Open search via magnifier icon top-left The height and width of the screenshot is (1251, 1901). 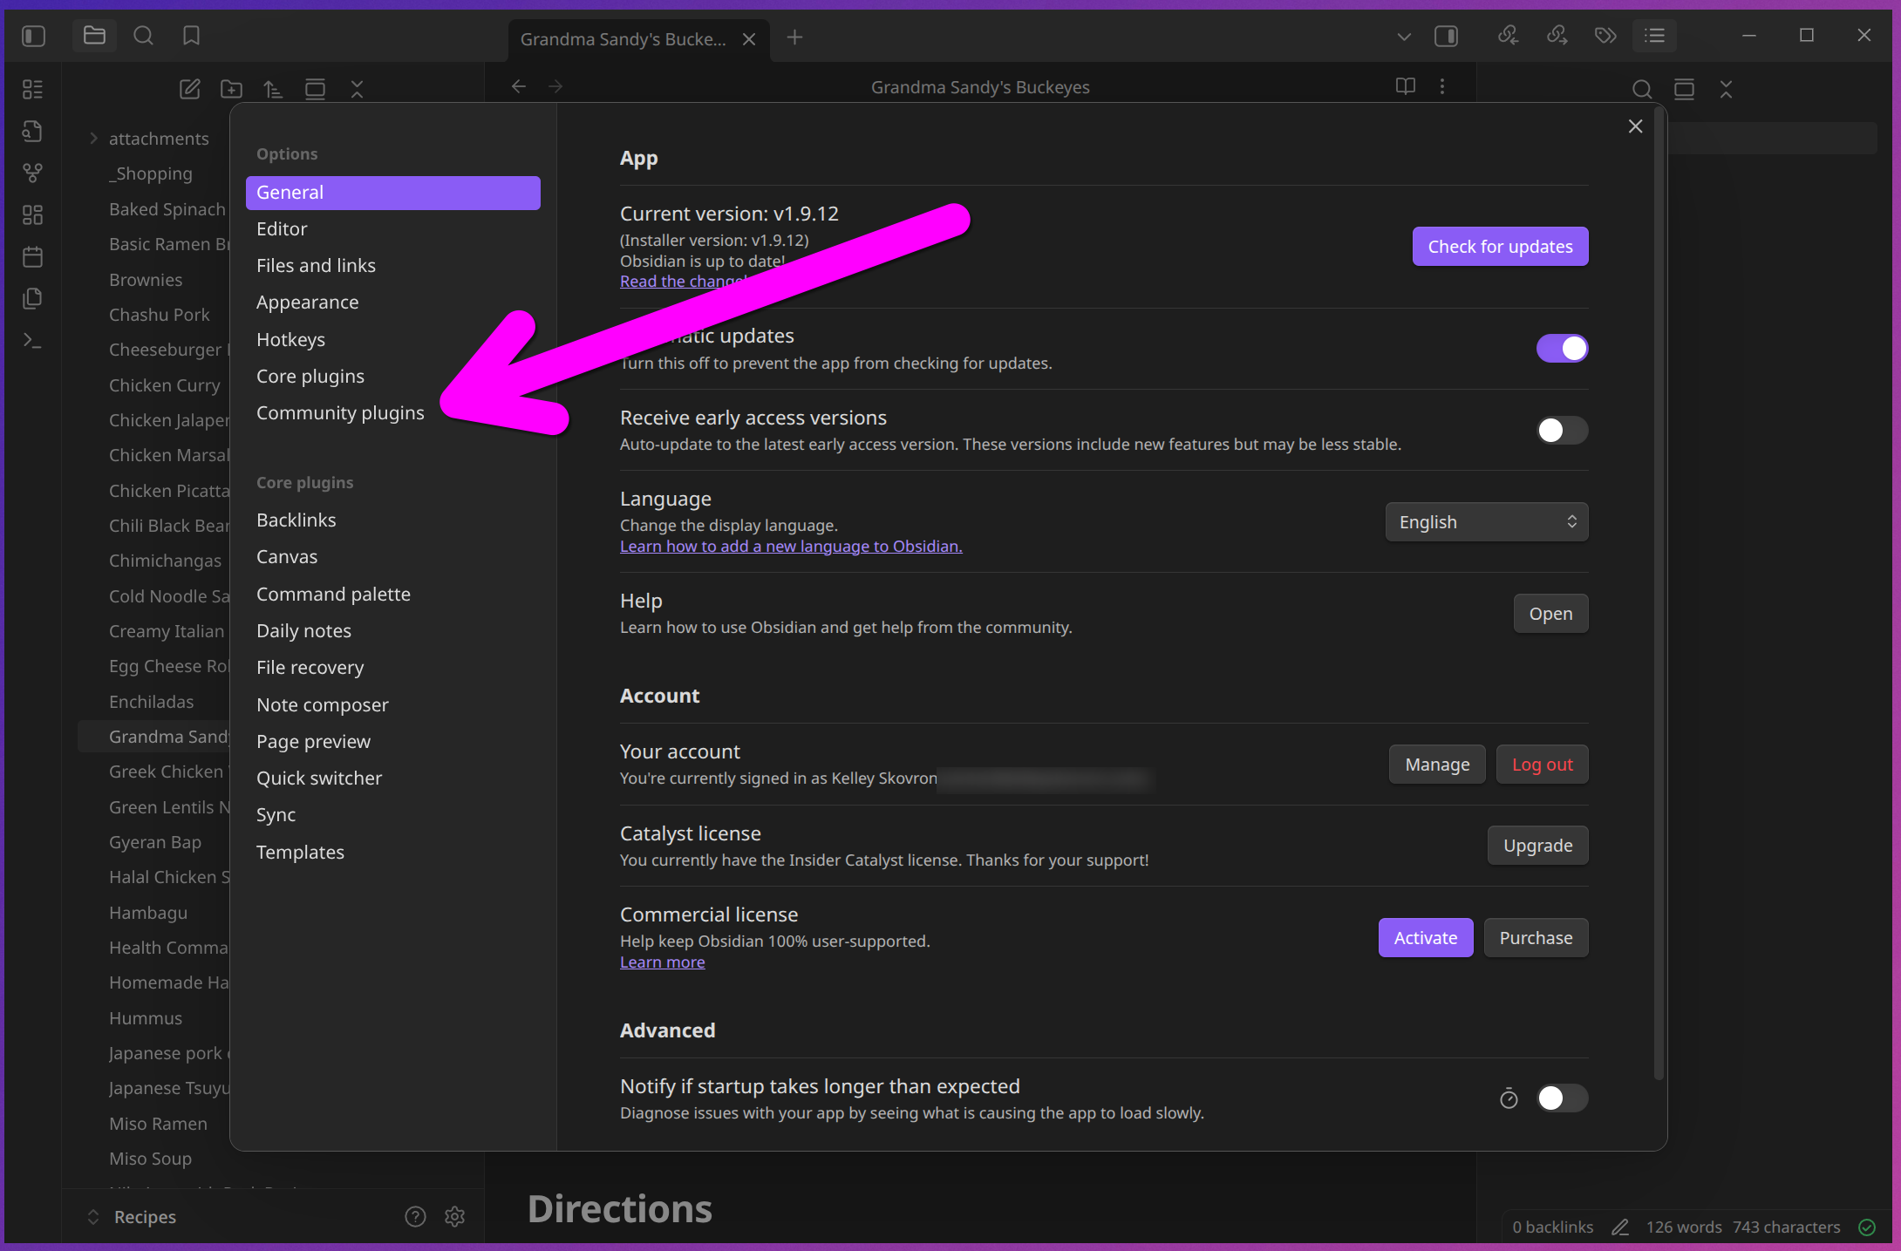[x=143, y=36]
